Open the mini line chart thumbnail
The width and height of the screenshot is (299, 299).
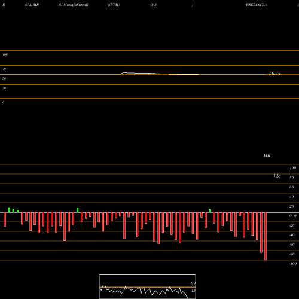pos(148,286)
